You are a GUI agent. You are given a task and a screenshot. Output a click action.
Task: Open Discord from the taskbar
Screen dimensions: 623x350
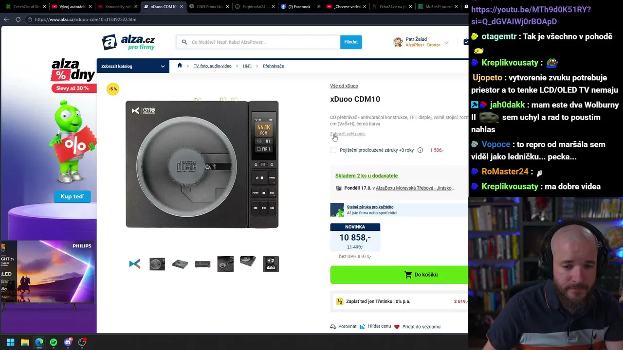pyautogui.click(x=68, y=342)
